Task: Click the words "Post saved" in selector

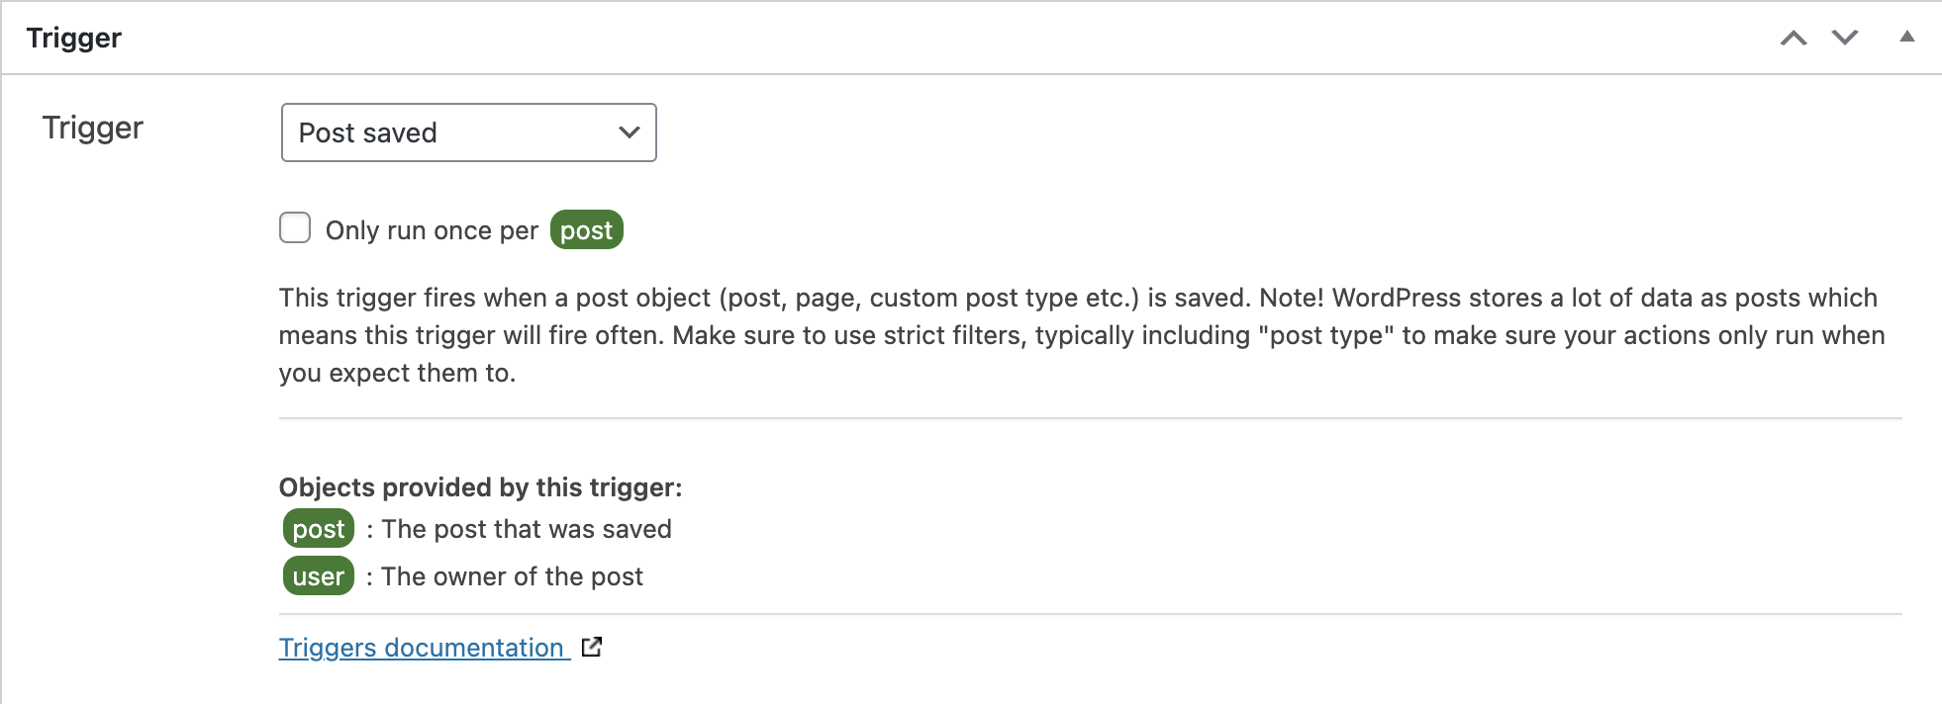Action: pos(367,132)
